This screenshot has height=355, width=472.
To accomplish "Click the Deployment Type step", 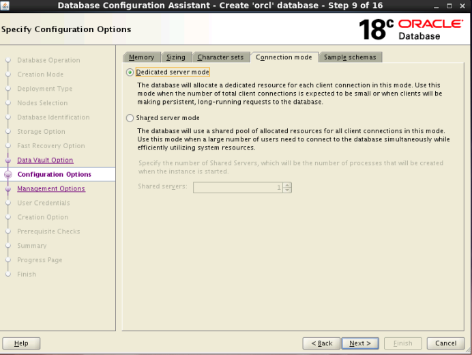I will point(45,89).
